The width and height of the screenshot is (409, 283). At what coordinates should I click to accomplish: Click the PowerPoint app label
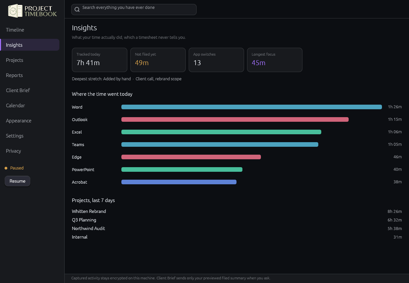pos(83,169)
